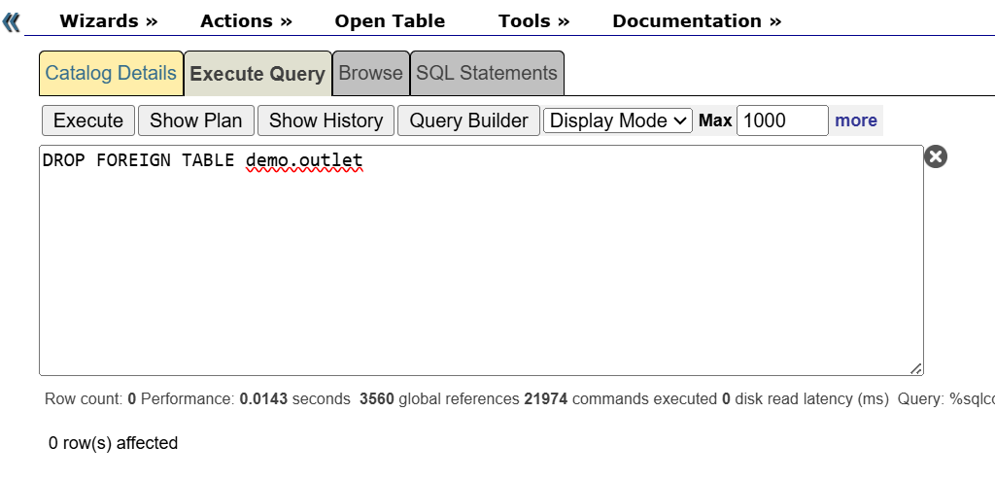995x481 pixels.
Task: Click the query box resize handle
Action: (915, 368)
